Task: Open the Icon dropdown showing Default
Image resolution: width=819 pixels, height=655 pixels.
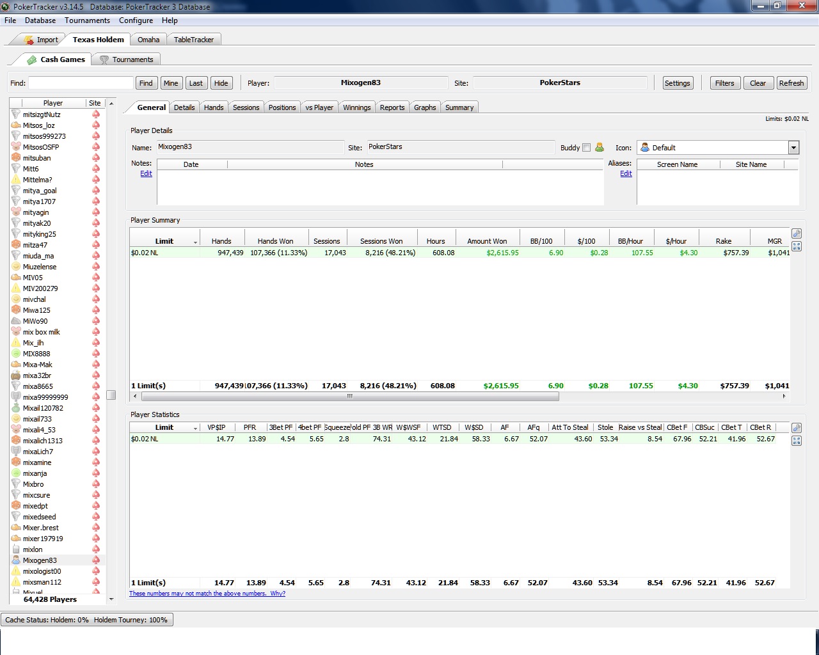Action: (793, 148)
